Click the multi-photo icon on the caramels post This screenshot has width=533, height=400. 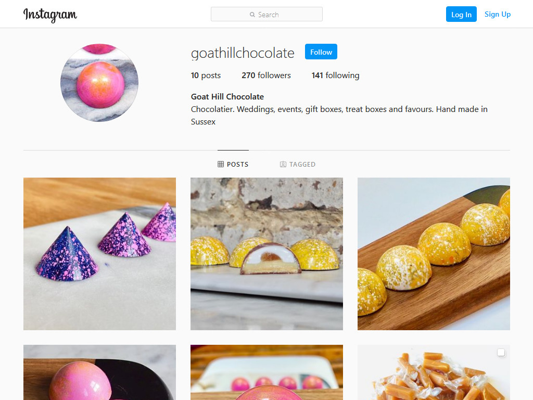click(x=501, y=353)
